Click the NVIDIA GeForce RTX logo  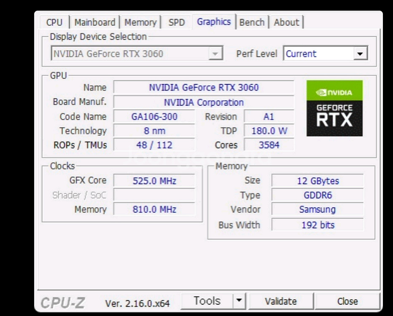click(x=334, y=108)
